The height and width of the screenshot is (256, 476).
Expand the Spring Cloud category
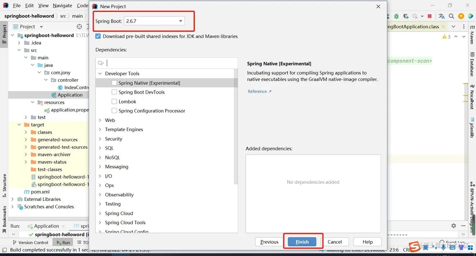100,213
